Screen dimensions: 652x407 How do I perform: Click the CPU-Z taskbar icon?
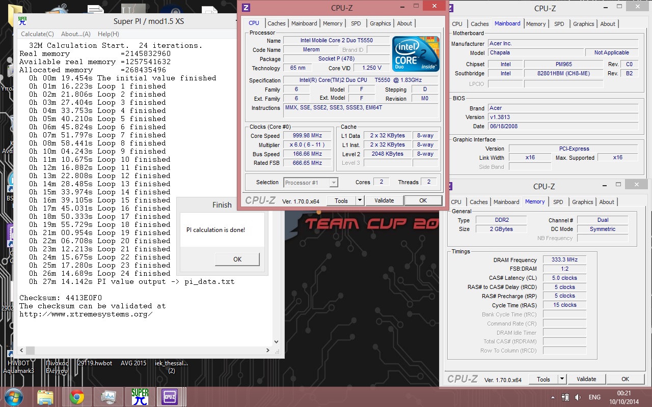click(x=169, y=397)
